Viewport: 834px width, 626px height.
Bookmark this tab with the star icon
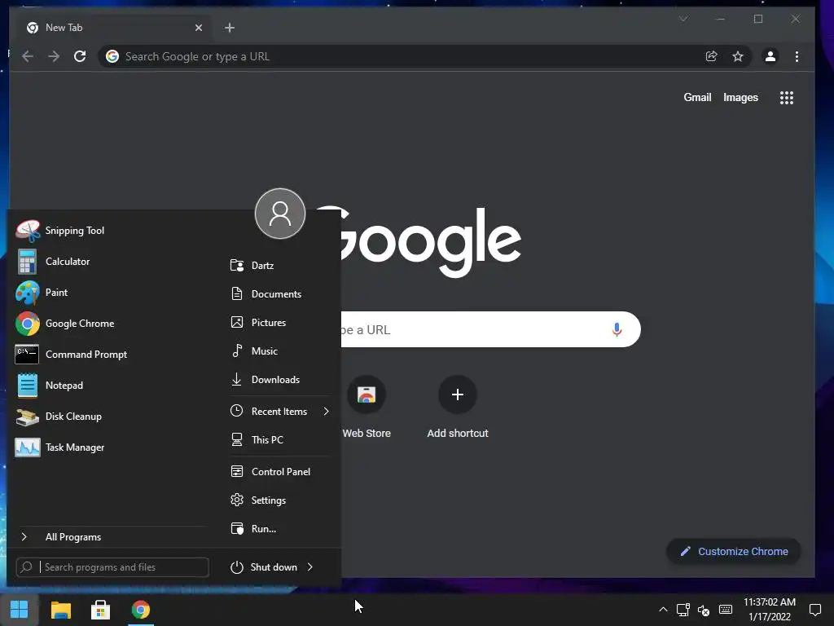[738, 56]
